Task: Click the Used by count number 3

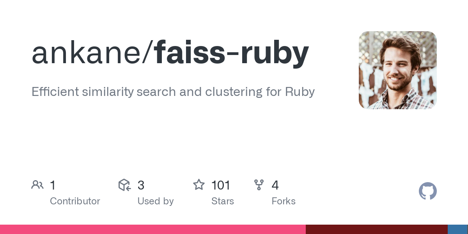Action: click(141, 185)
